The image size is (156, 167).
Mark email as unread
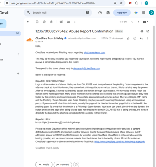click(x=61, y=22)
